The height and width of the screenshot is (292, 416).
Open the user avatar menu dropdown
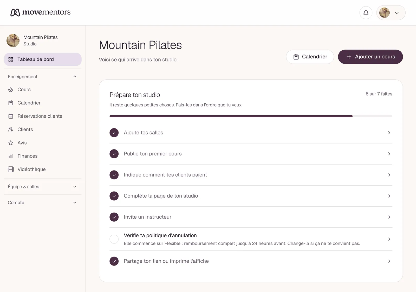(x=391, y=13)
